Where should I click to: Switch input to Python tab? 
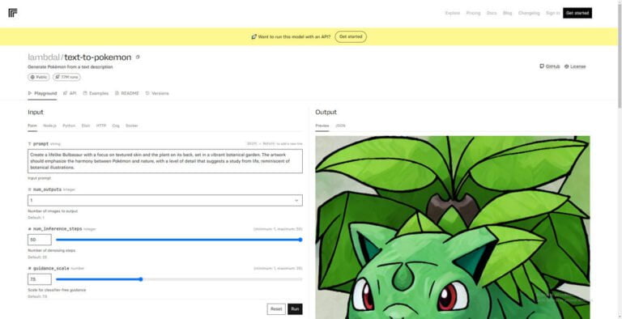pyautogui.click(x=69, y=125)
